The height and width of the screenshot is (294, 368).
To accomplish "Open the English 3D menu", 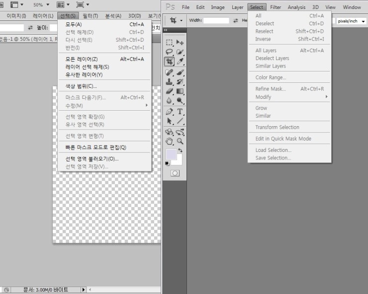I will 315,7.
